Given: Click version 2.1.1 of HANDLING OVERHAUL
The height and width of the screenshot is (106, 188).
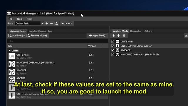Looking at the screenshot, I should (91, 62).
